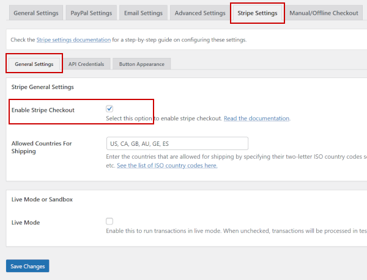The height and width of the screenshot is (280, 367).
Task: Enable the Live Mode checkbox
Action: (109, 221)
